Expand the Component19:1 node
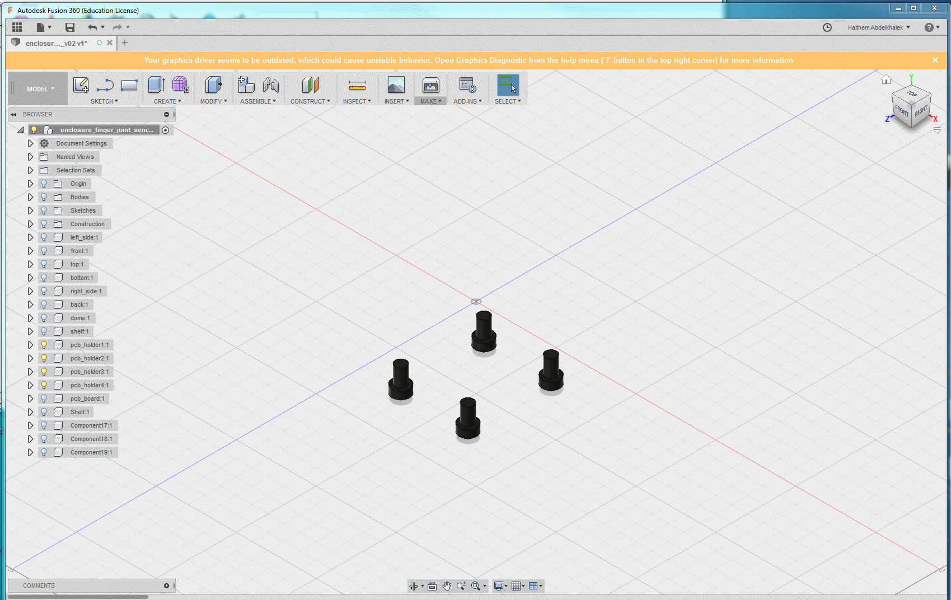Image resolution: width=951 pixels, height=600 pixels. point(30,452)
